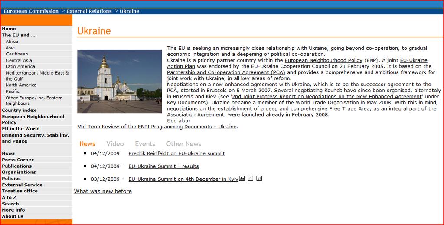Open Policies in the sidebar
Screen dimensions: 444x225
(11, 178)
